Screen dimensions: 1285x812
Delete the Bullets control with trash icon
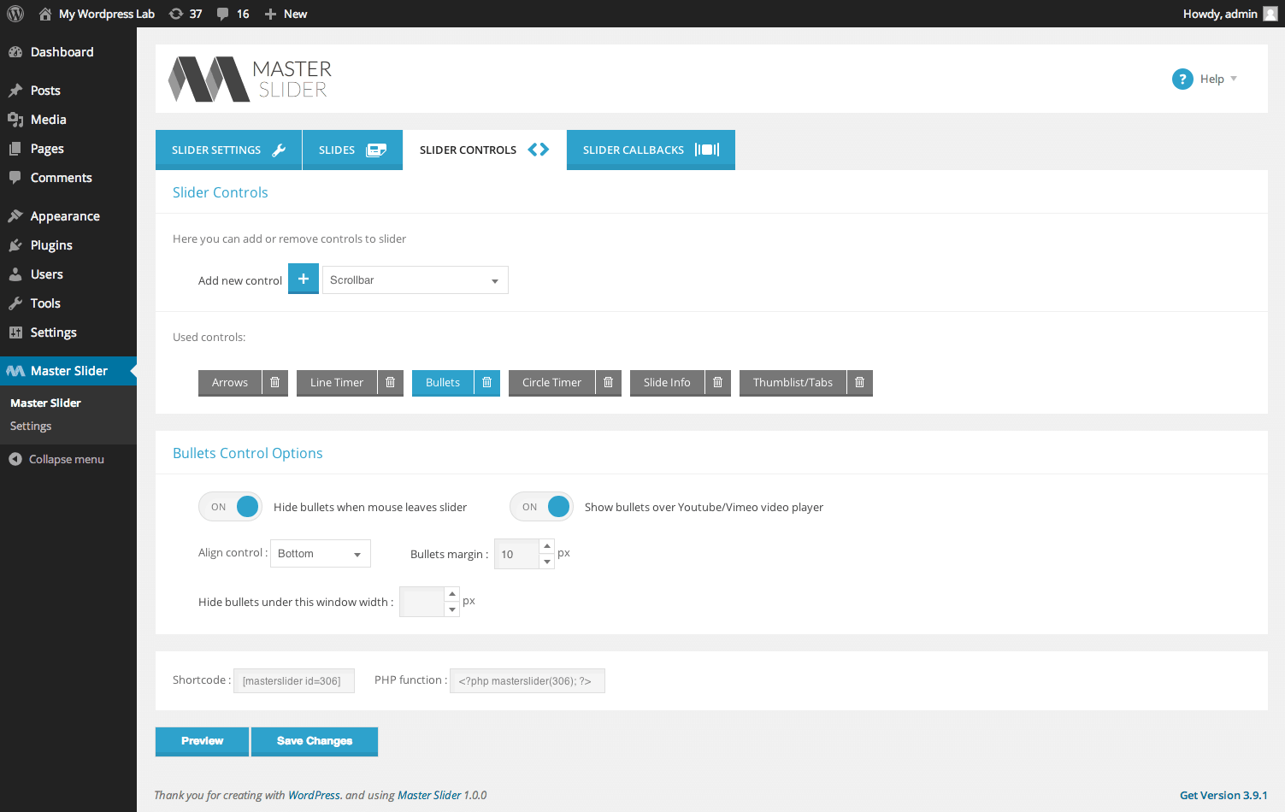[x=487, y=383]
